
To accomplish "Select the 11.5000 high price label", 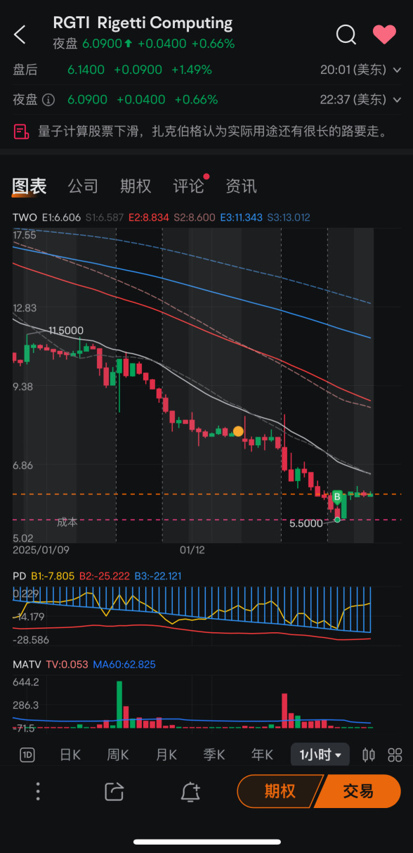I will click(67, 331).
